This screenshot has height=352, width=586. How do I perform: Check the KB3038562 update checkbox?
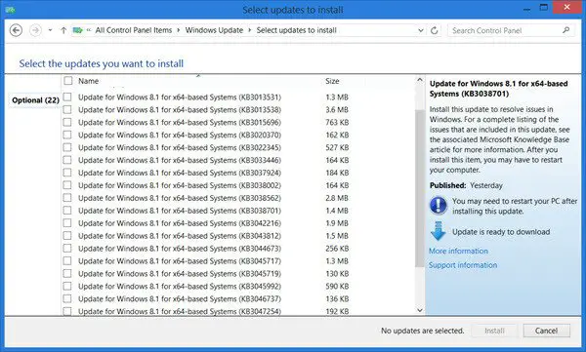tap(67, 198)
